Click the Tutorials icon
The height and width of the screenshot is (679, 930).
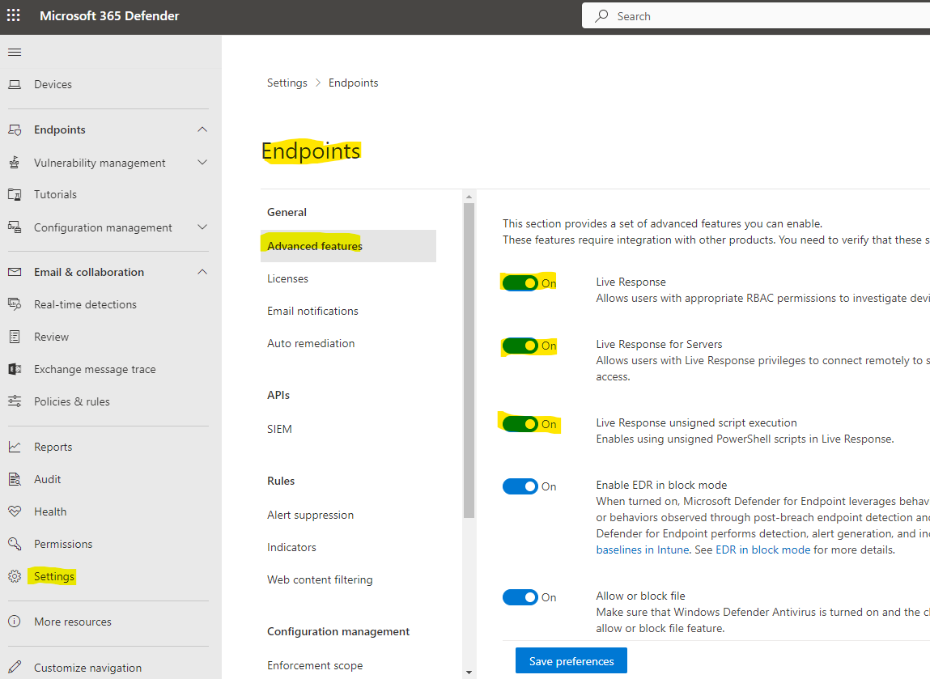[x=15, y=194]
